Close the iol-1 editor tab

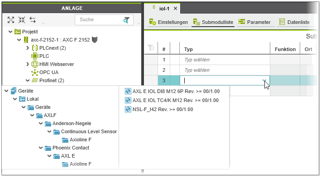coord(176,9)
